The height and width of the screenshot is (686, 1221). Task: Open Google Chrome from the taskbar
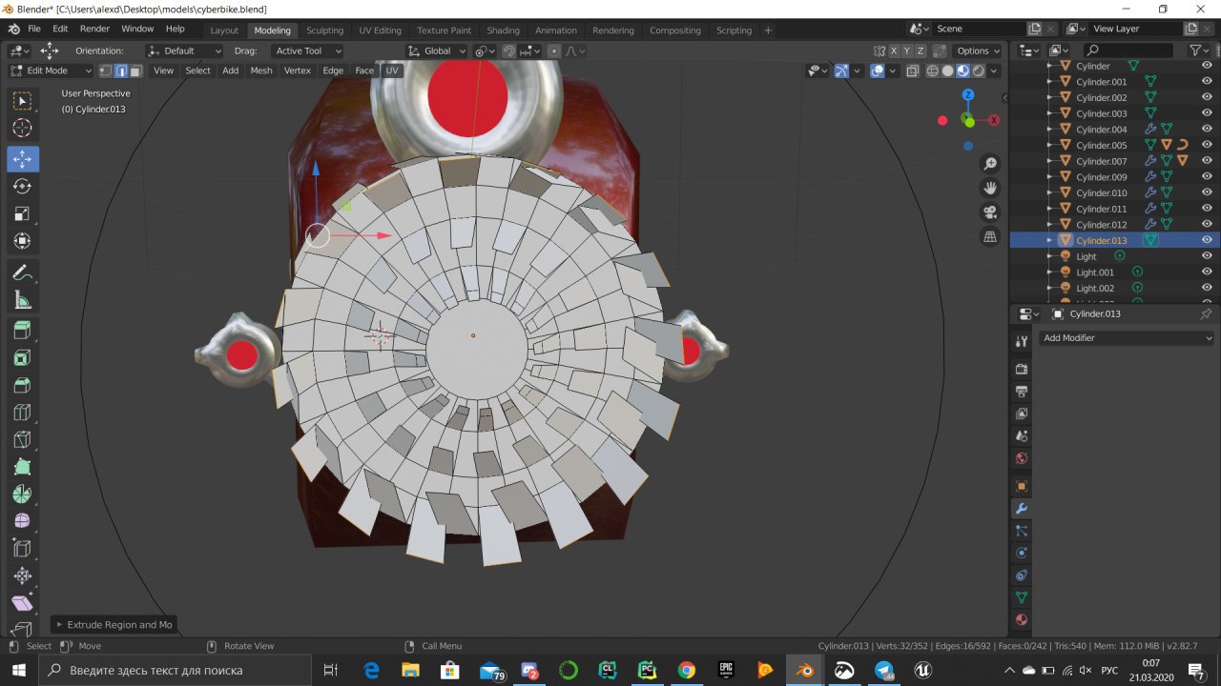click(687, 670)
